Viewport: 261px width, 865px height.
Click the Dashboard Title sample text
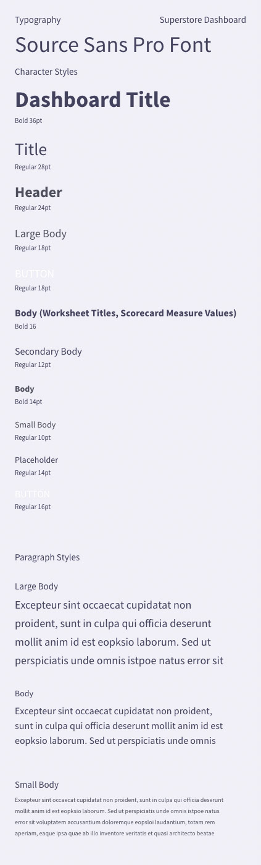93,99
